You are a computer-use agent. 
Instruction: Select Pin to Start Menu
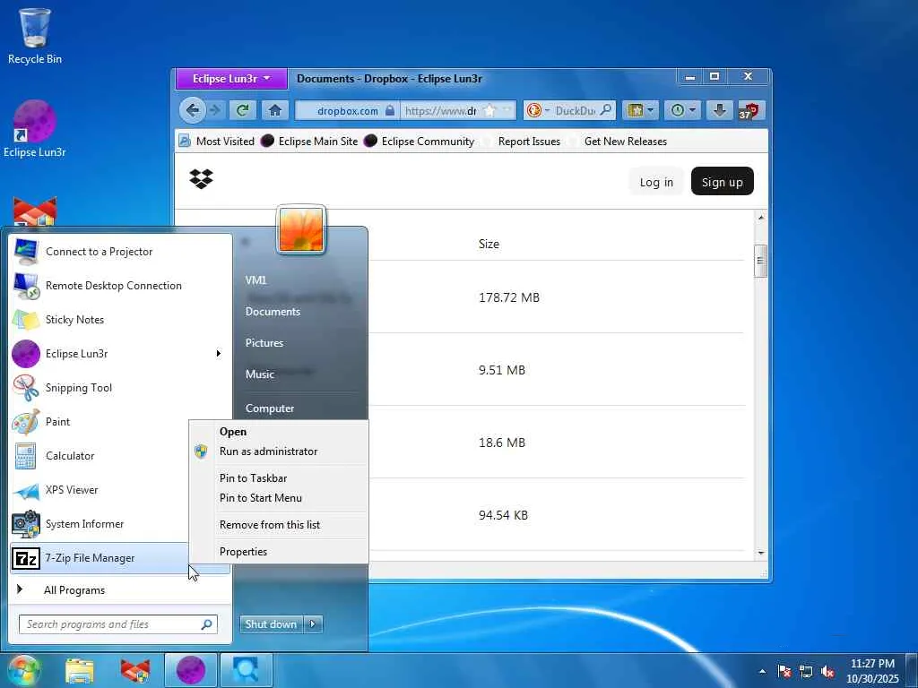click(x=279, y=498)
